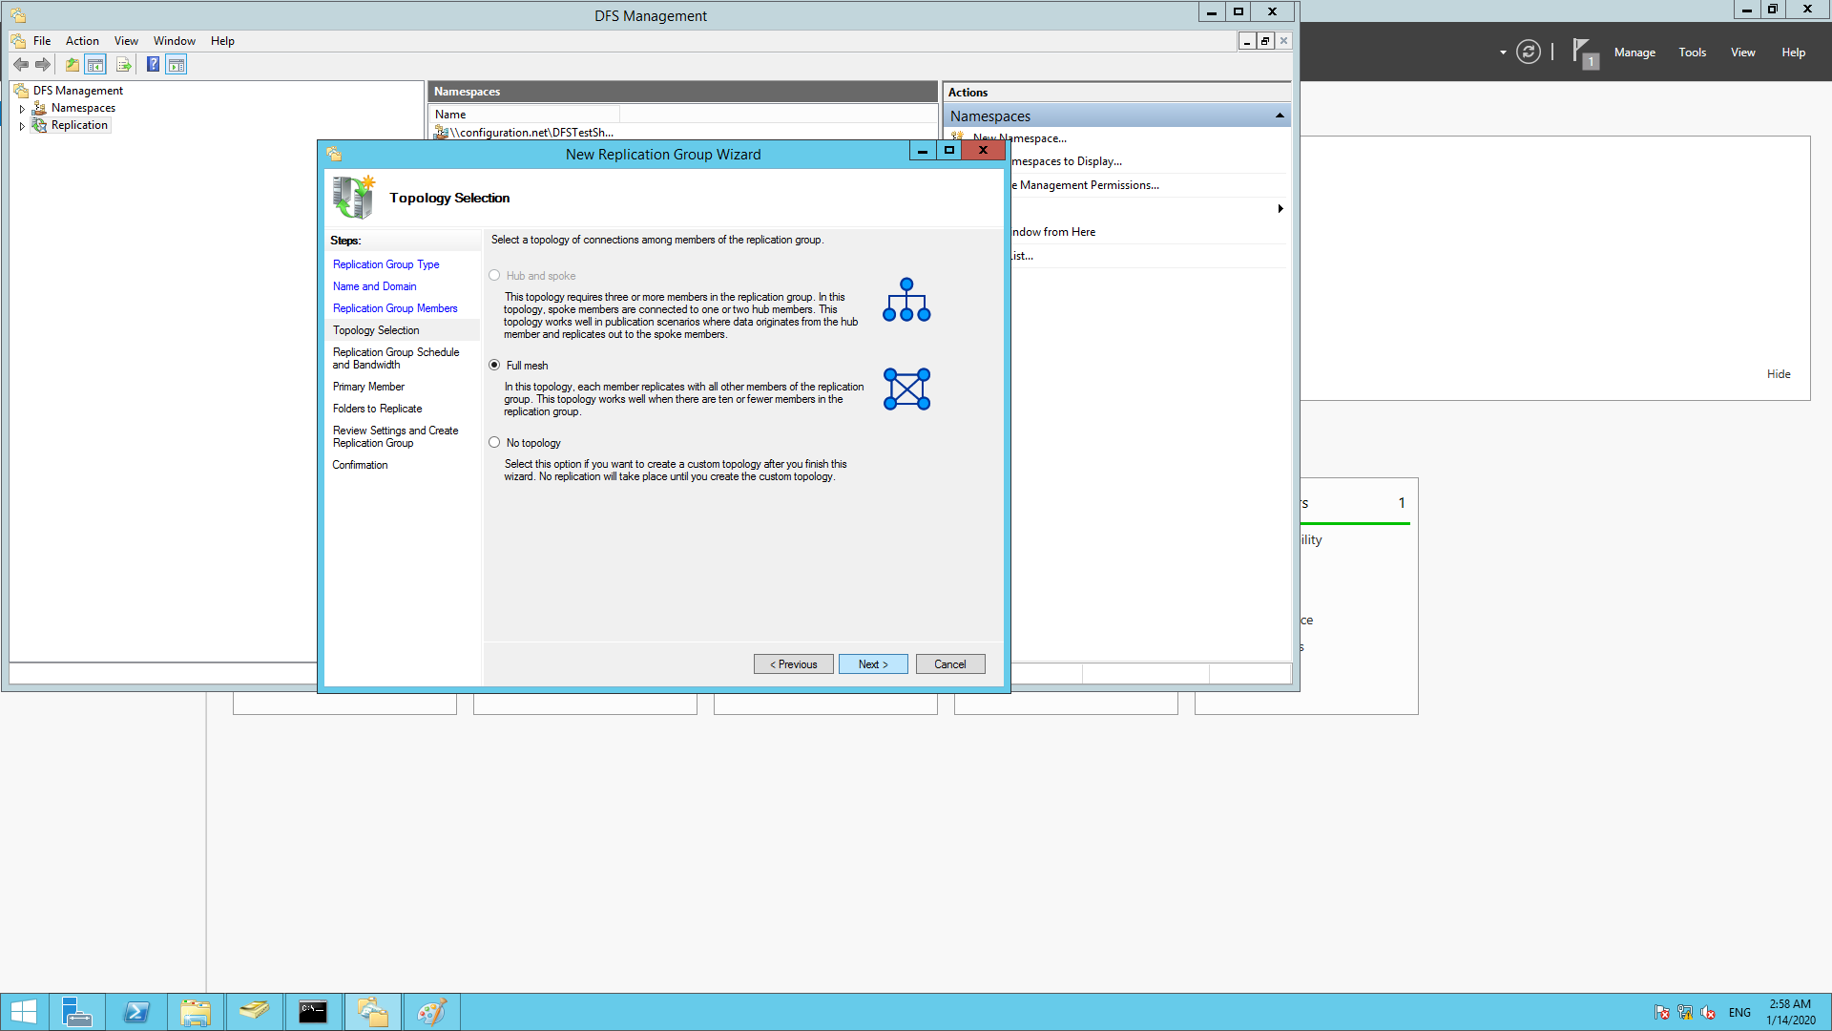Toggle Show/Hide Console Tree toolbar icon
Screen dimensions: 1832x1031
pos(95,65)
